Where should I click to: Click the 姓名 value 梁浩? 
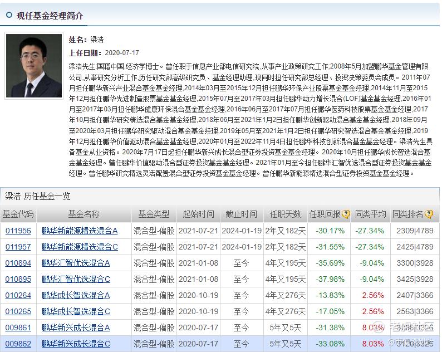pyautogui.click(x=97, y=40)
